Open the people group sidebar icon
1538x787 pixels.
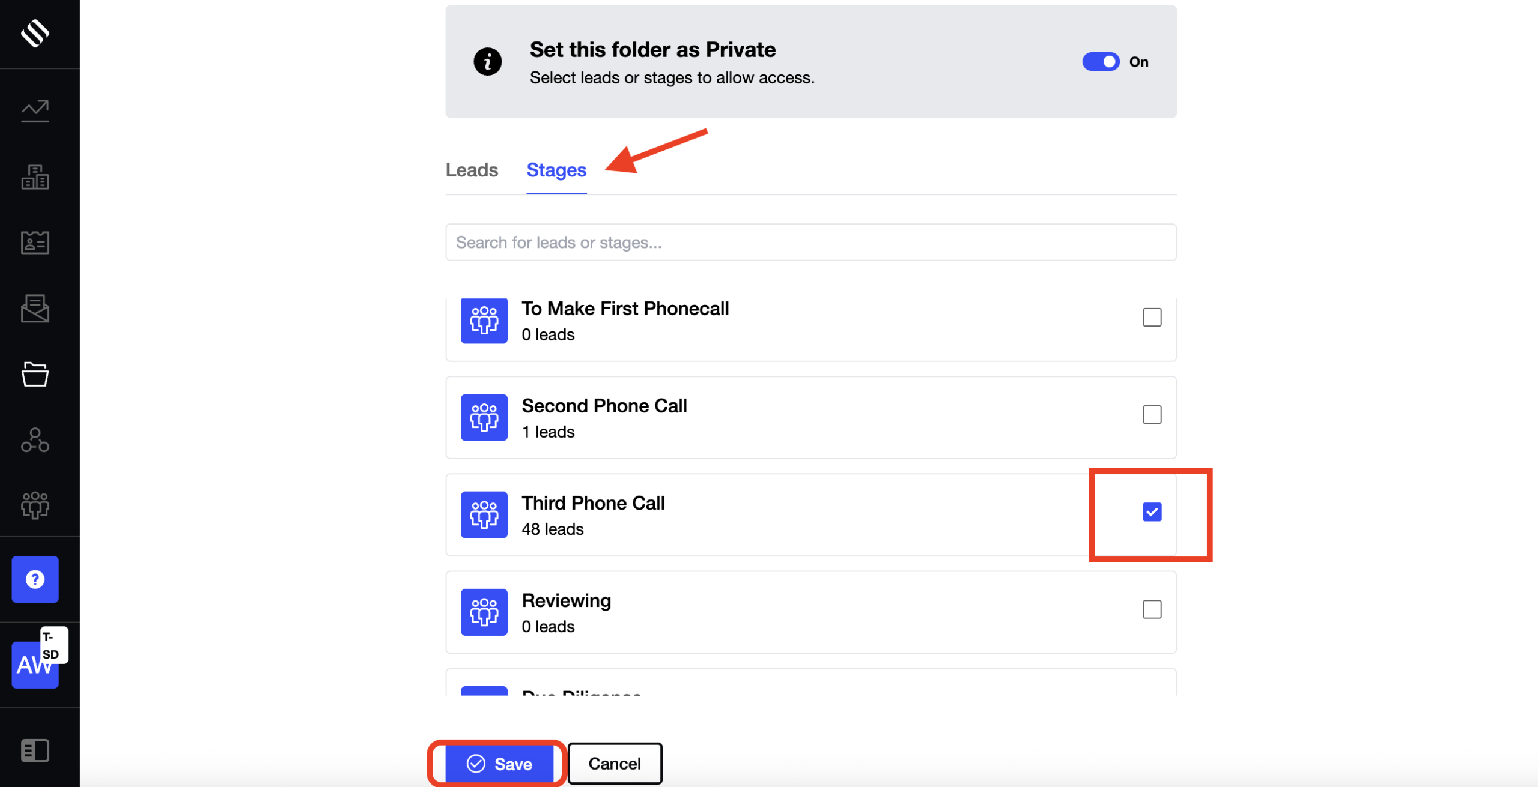pyautogui.click(x=35, y=505)
